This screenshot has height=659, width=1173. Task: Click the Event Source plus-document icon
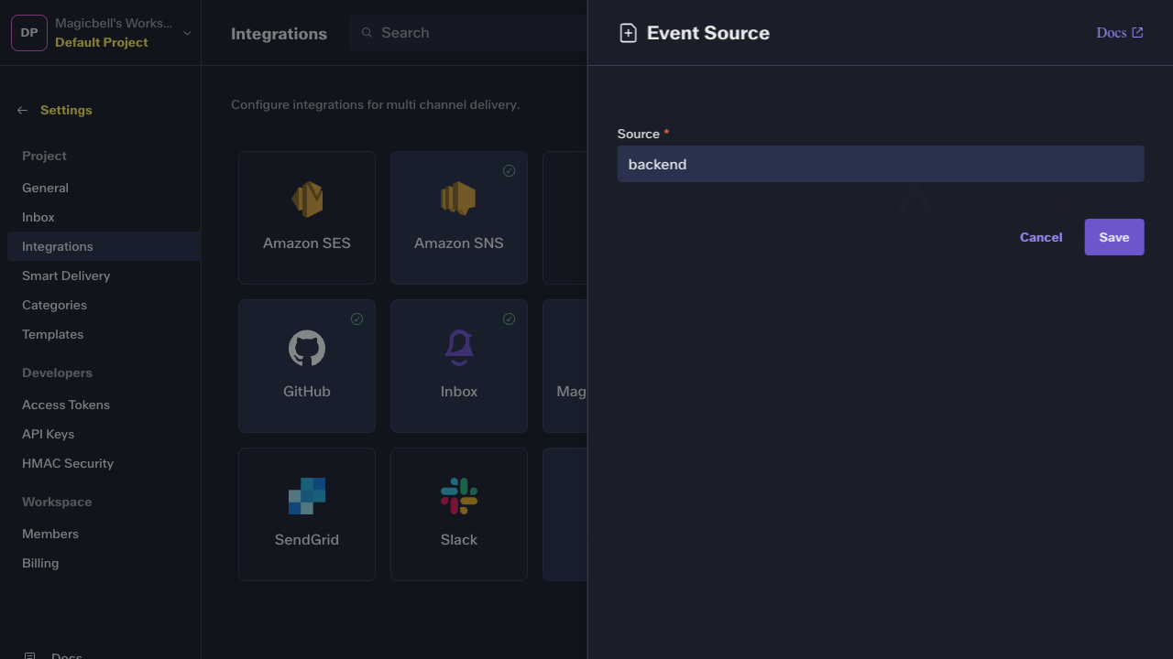[x=628, y=33]
